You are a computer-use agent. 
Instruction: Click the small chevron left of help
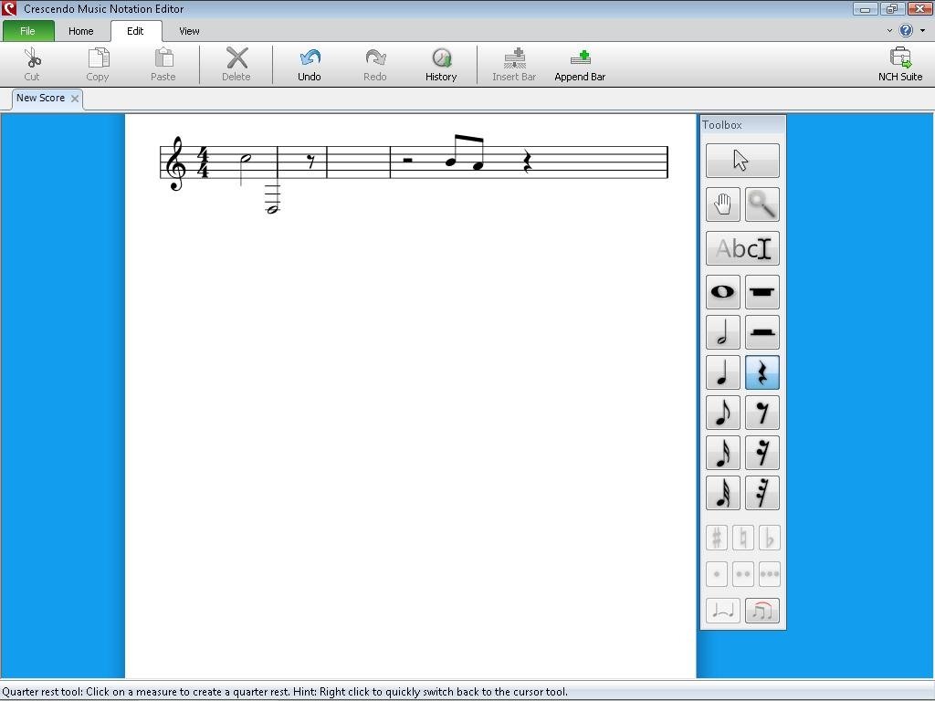[889, 30]
